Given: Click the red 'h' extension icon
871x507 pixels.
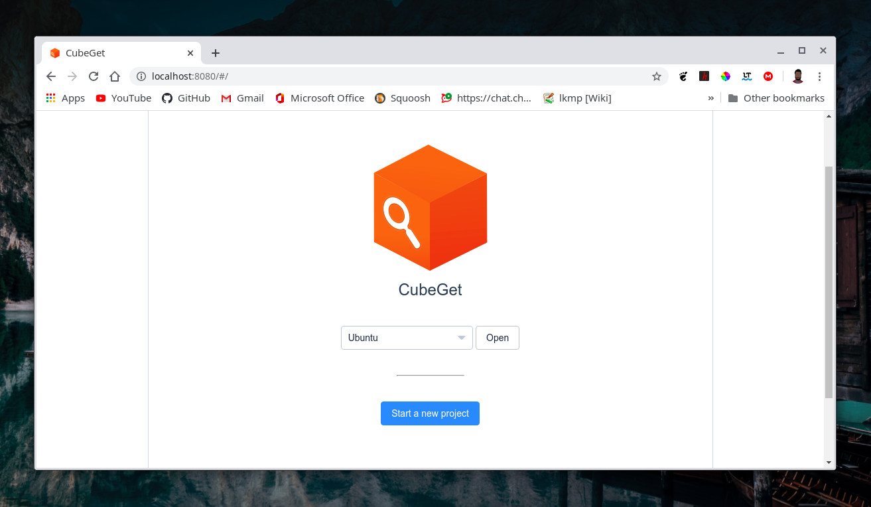Looking at the screenshot, I should (x=704, y=76).
